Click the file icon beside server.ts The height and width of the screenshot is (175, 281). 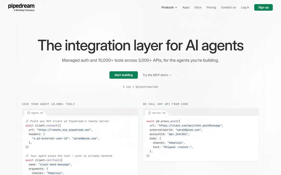click(x=149, y=113)
